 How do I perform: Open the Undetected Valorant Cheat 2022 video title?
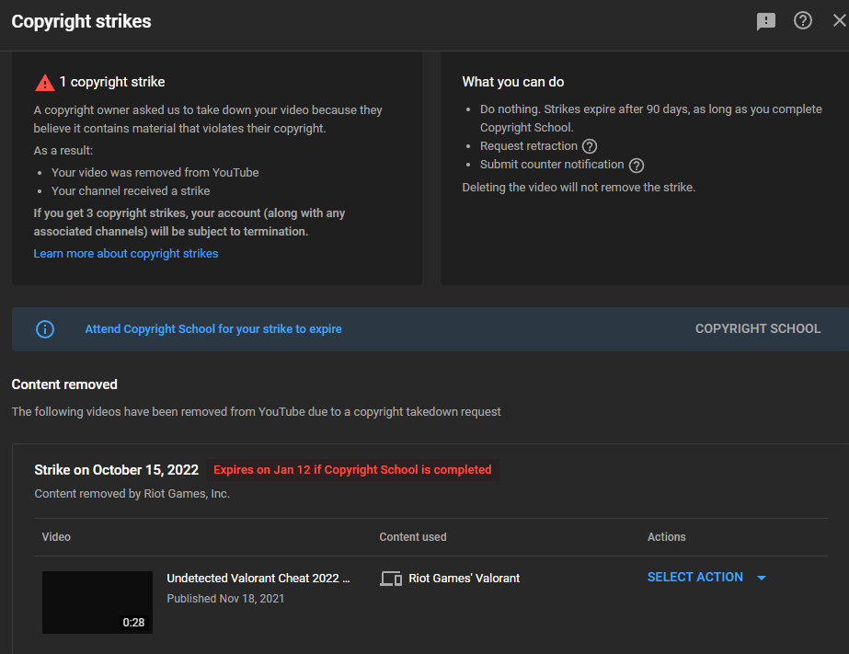(x=258, y=578)
